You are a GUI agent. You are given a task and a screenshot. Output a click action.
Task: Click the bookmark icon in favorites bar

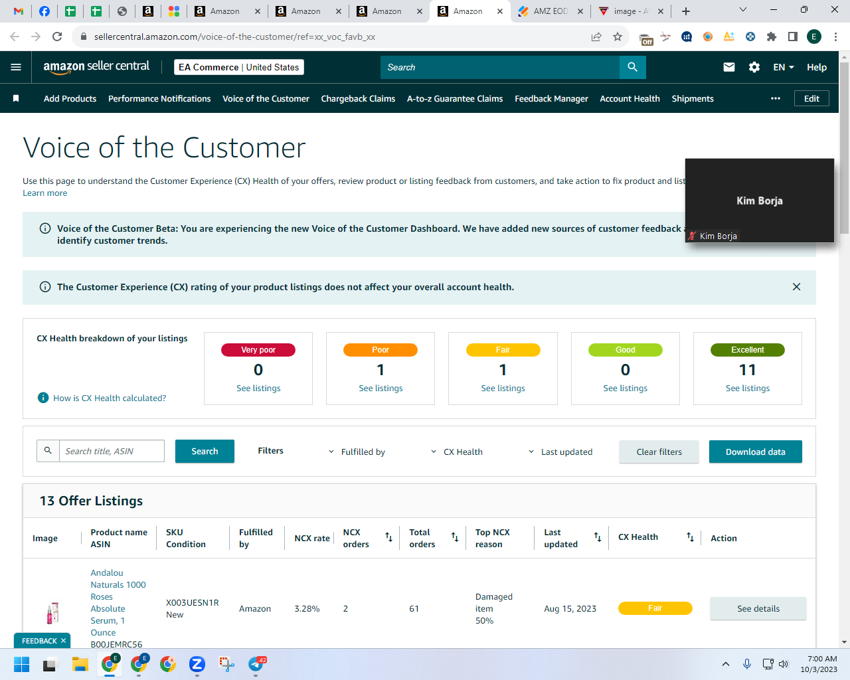point(16,98)
